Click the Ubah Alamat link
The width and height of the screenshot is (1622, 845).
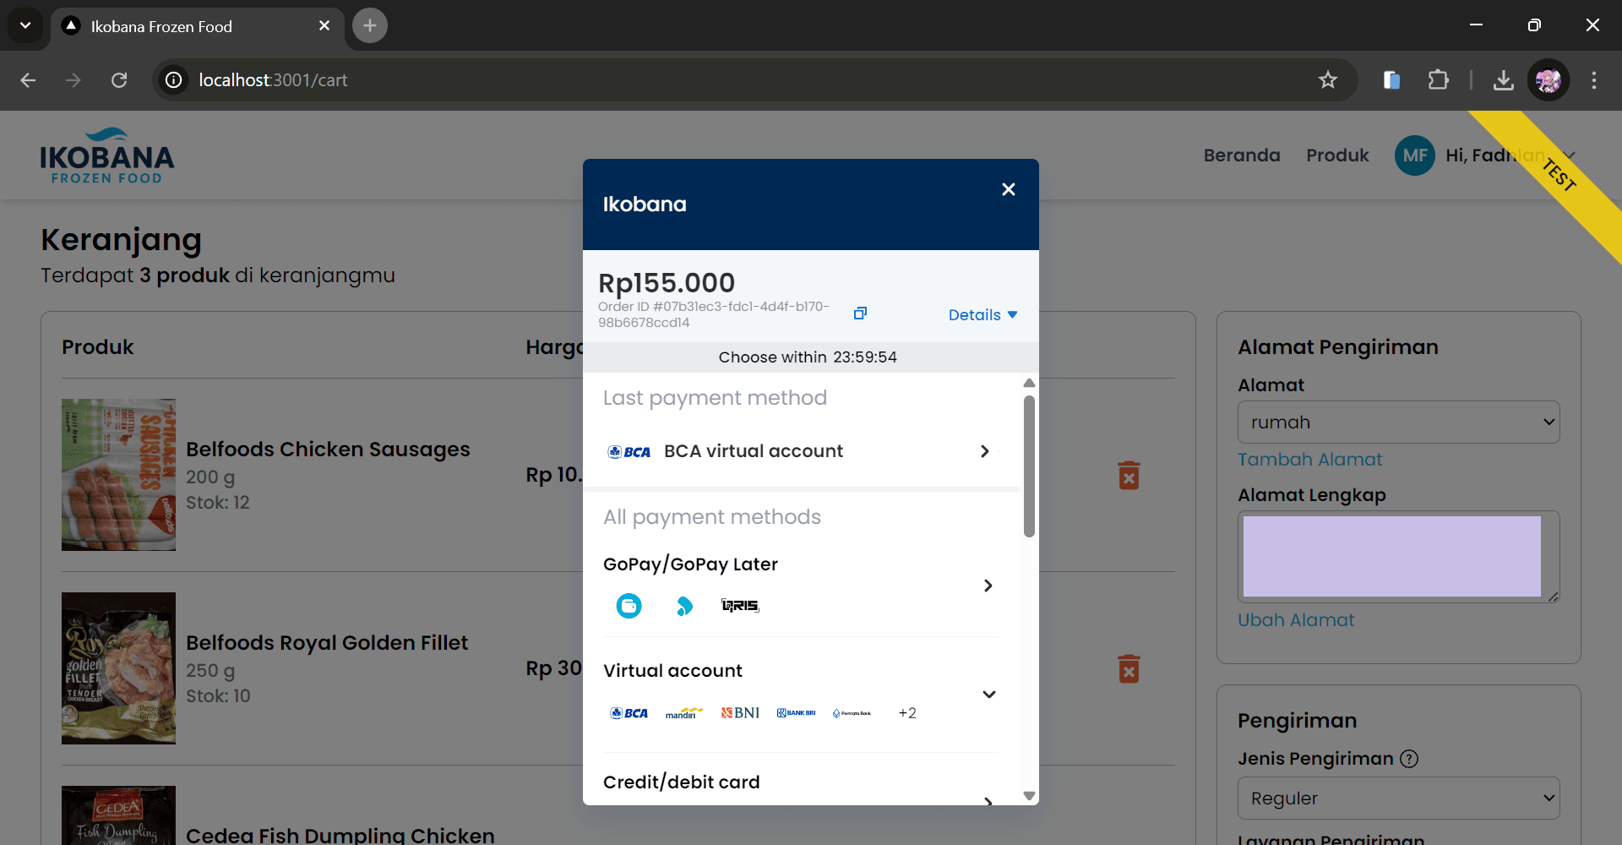pyautogui.click(x=1295, y=620)
